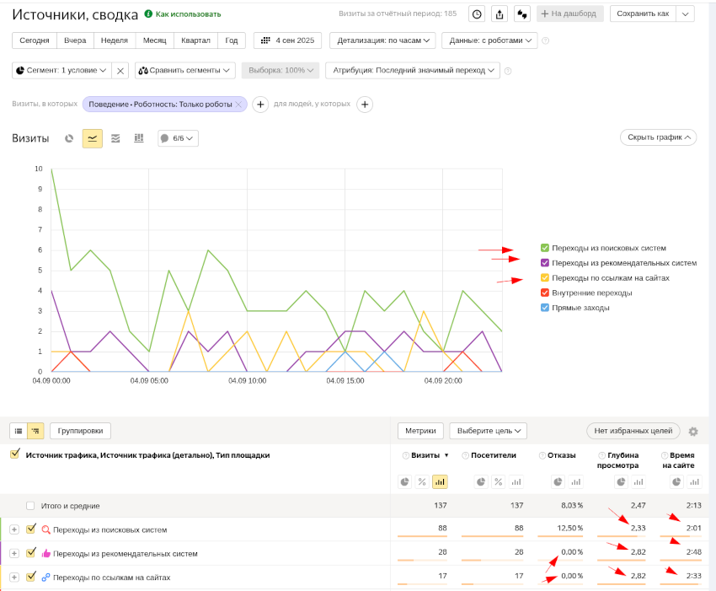Select flat list table view icon

19,431
